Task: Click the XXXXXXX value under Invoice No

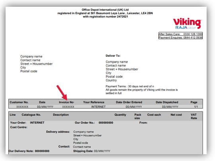Action: [68, 107]
